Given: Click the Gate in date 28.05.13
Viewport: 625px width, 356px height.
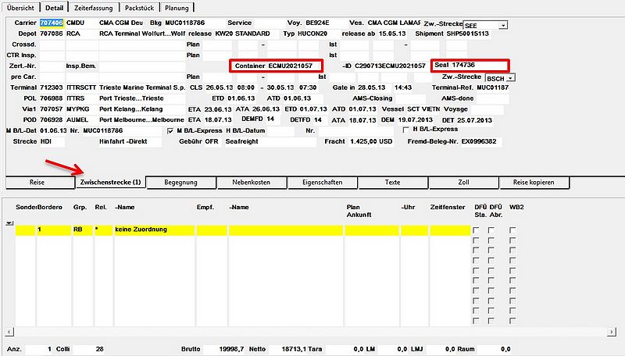Looking at the screenshot, I should click(x=372, y=87).
